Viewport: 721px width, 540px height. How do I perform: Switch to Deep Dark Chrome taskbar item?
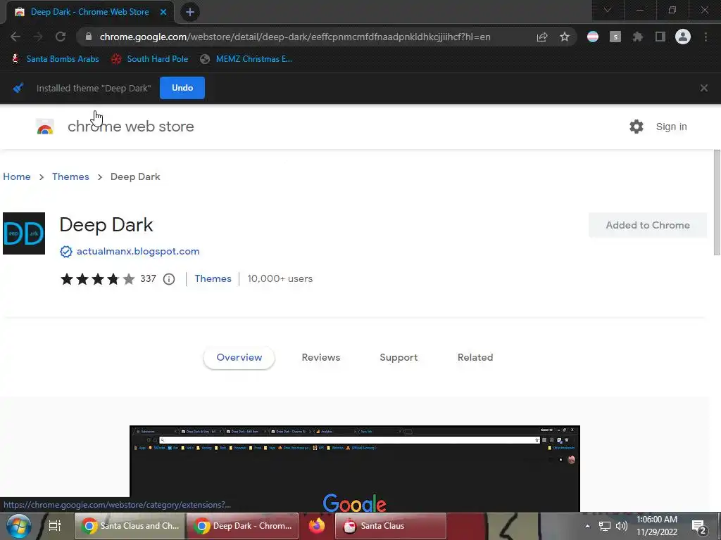tap(243, 526)
